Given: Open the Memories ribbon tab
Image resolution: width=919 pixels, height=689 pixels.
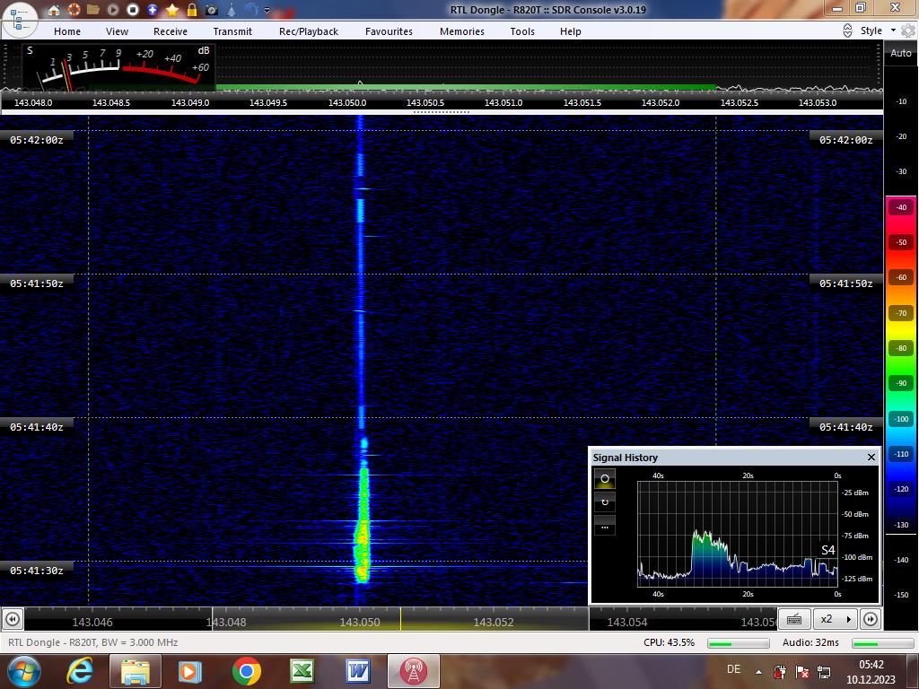Looking at the screenshot, I should (462, 31).
